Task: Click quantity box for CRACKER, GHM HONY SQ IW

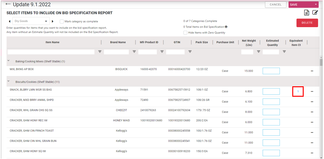Action: click(x=271, y=153)
